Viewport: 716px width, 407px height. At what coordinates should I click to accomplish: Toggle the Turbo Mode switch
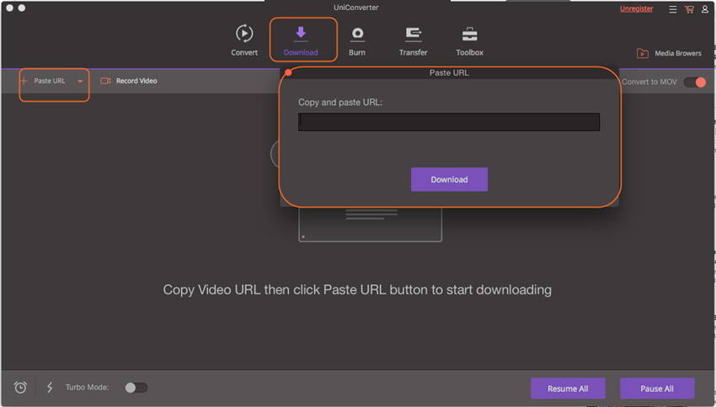tap(136, 388)
